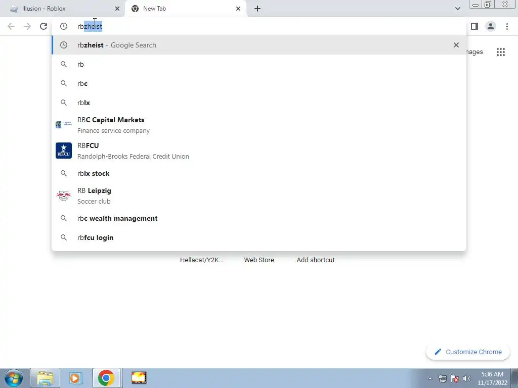The height and width of the screenshot is (388, 518).
Task: Expand the tab search chevron
Action: coord(457,9)
